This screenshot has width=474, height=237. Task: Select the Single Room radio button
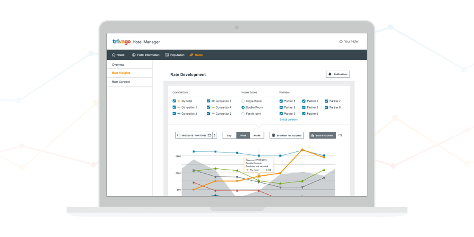pos(243,101)
